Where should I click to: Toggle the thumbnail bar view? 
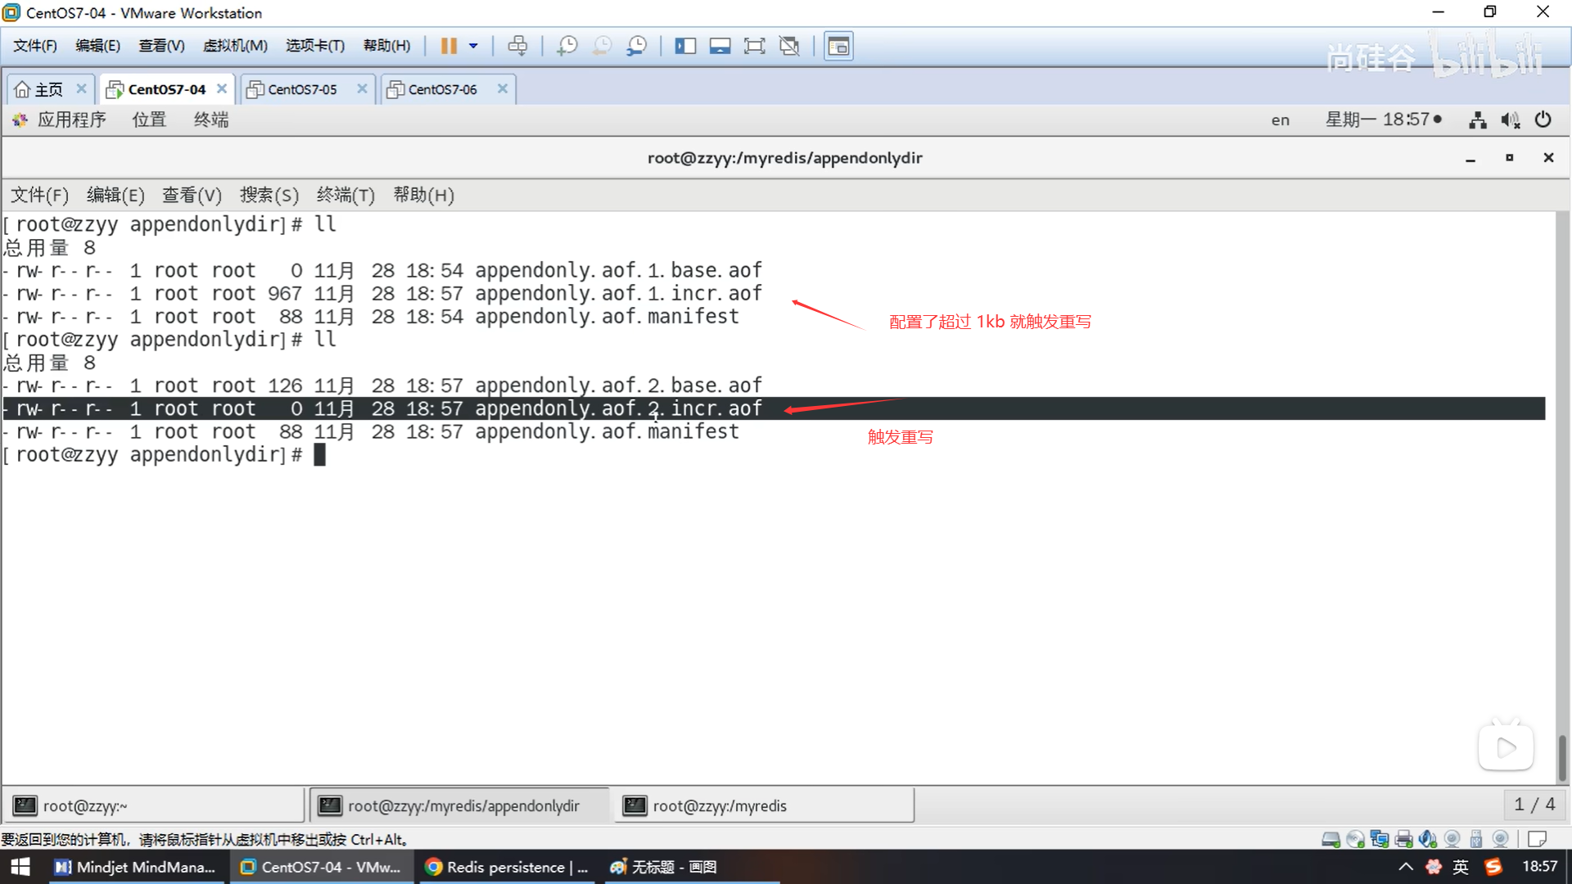click(x=720, y=46)
